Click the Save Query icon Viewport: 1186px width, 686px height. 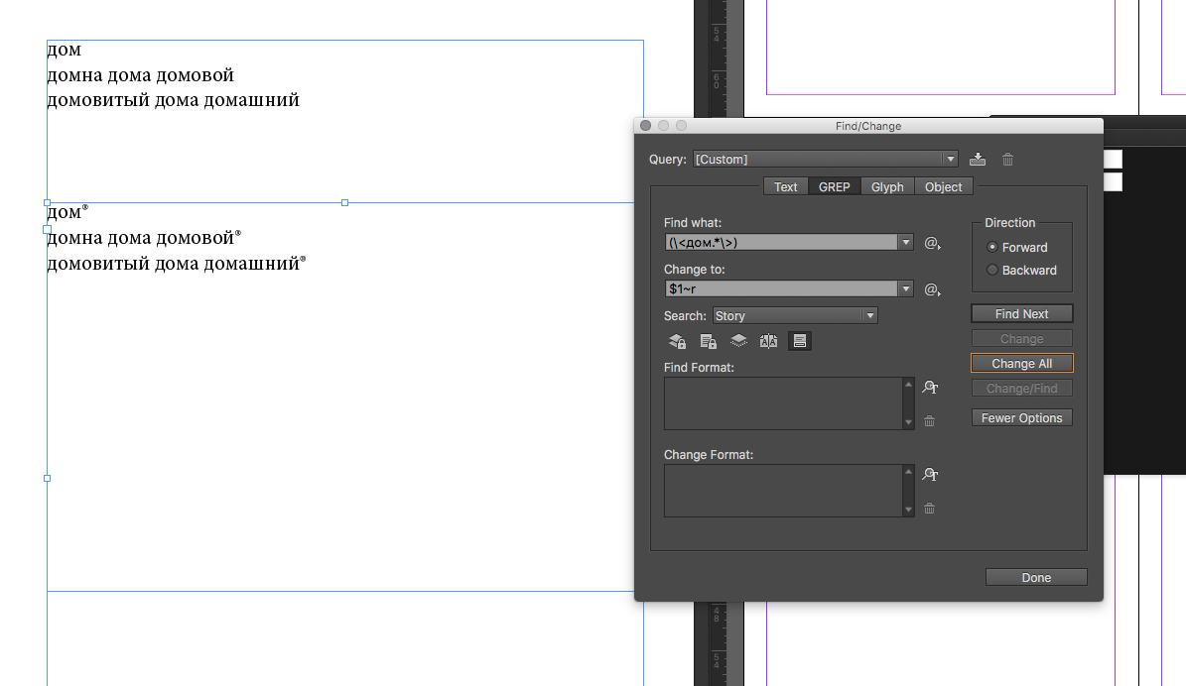coord(978,160)
